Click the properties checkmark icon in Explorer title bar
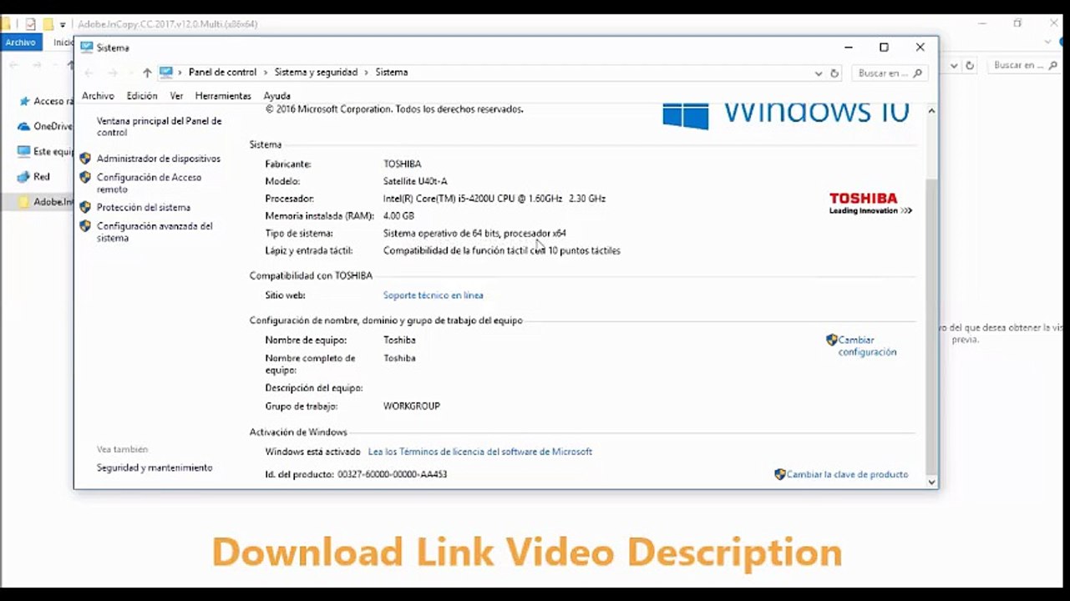 (31, 24)
